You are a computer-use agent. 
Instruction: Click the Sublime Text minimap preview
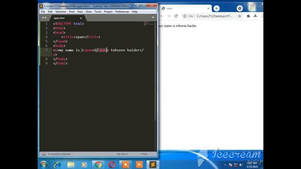(x=149, y=24)
